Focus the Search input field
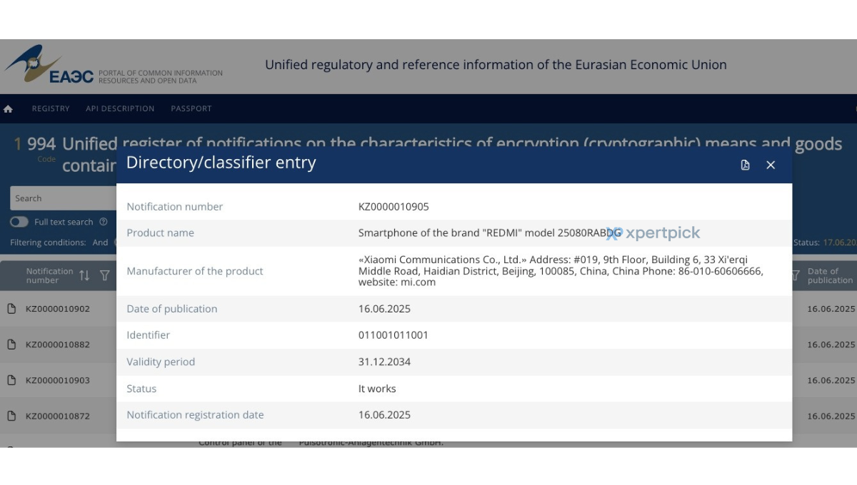This screenshot has height=485, width=857. 64,198
